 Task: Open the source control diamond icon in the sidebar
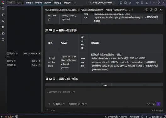coord(3,21)
